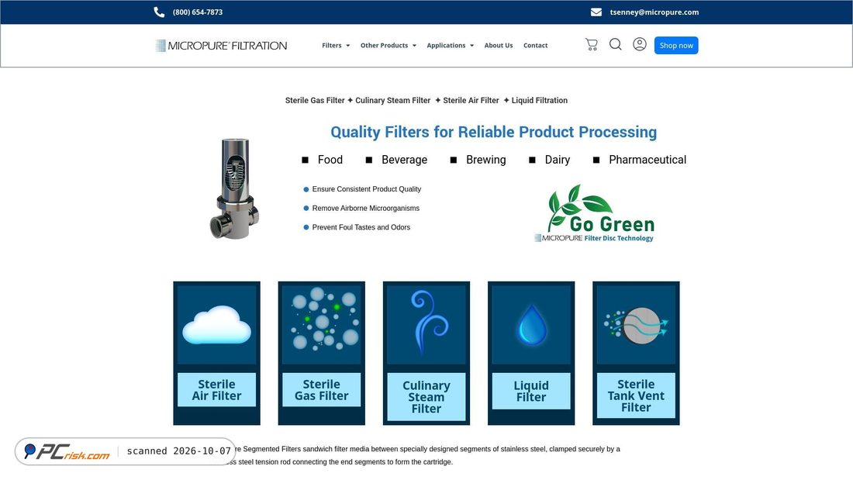Expand the Applications dropdown menu
Image resolution: width=853 pixels, height=480 pixels.
tap(450, 46)
